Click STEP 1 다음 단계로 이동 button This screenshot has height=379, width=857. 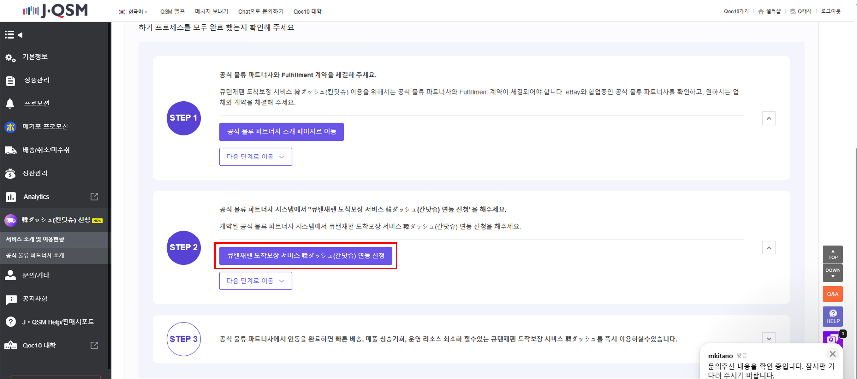pyautogui.click(x=256, y=157)
